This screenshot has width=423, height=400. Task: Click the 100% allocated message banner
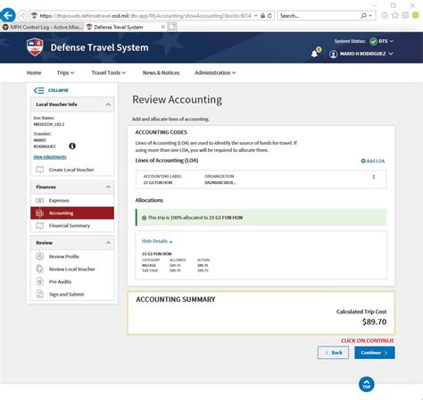(261, 218)
